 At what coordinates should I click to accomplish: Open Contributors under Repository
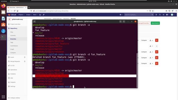point(14,46)
